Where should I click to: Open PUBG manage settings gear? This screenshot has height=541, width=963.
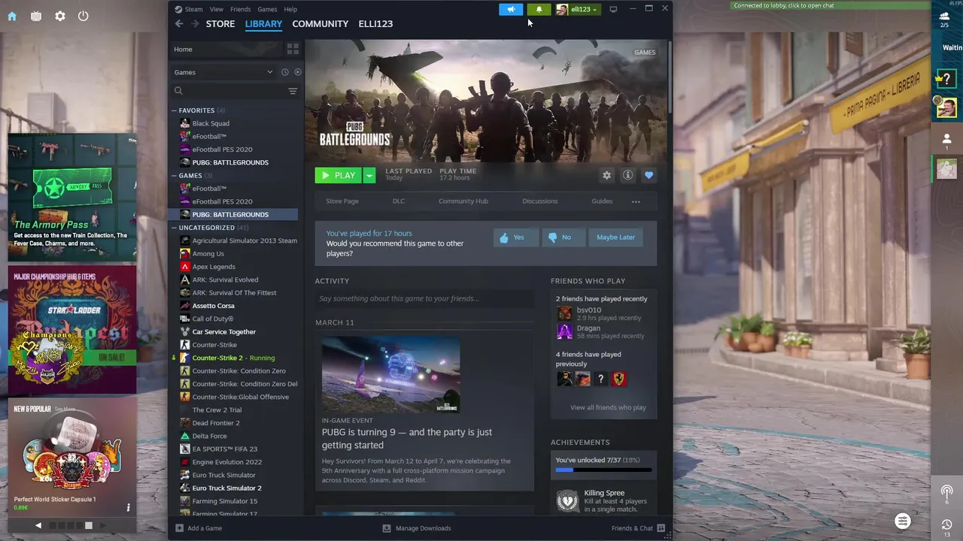click(x=606, y=175)
